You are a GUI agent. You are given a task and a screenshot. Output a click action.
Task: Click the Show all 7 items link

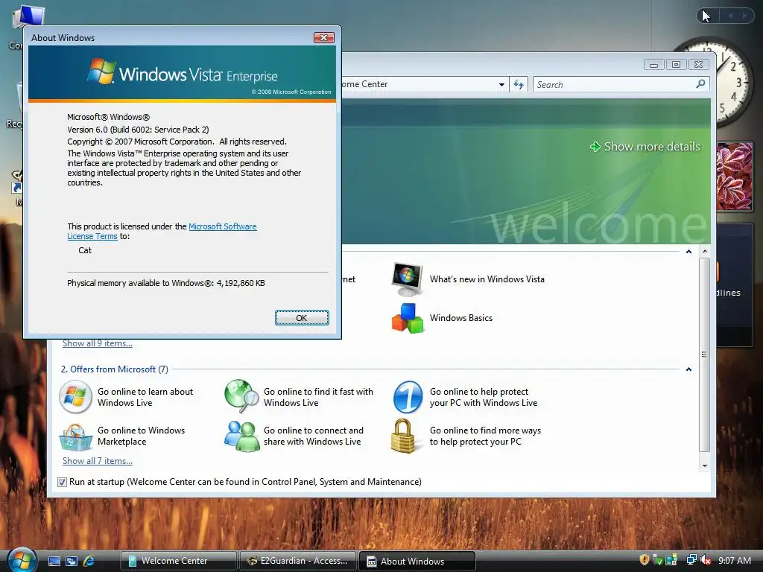[98, 461]
